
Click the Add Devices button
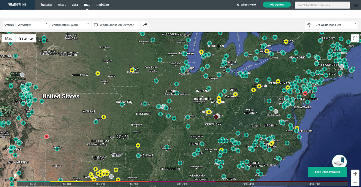click(x=277, y=5)
